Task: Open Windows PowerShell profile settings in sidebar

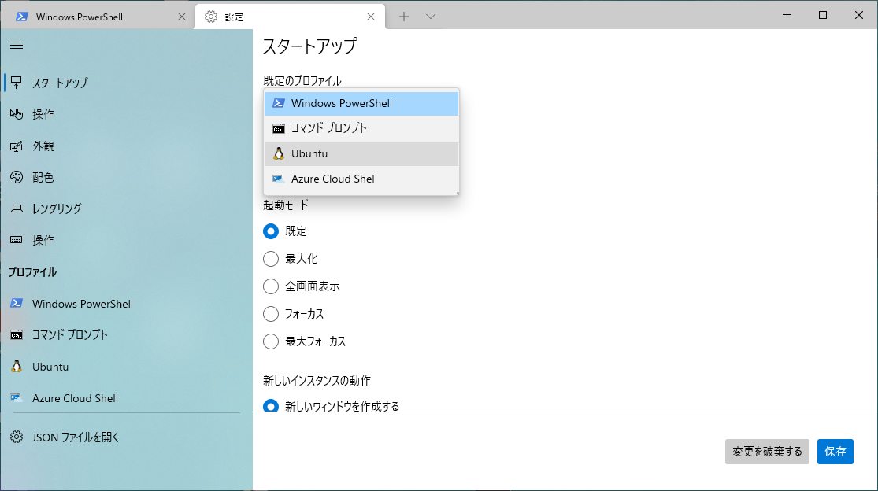Action: click(x=126, y=303)
